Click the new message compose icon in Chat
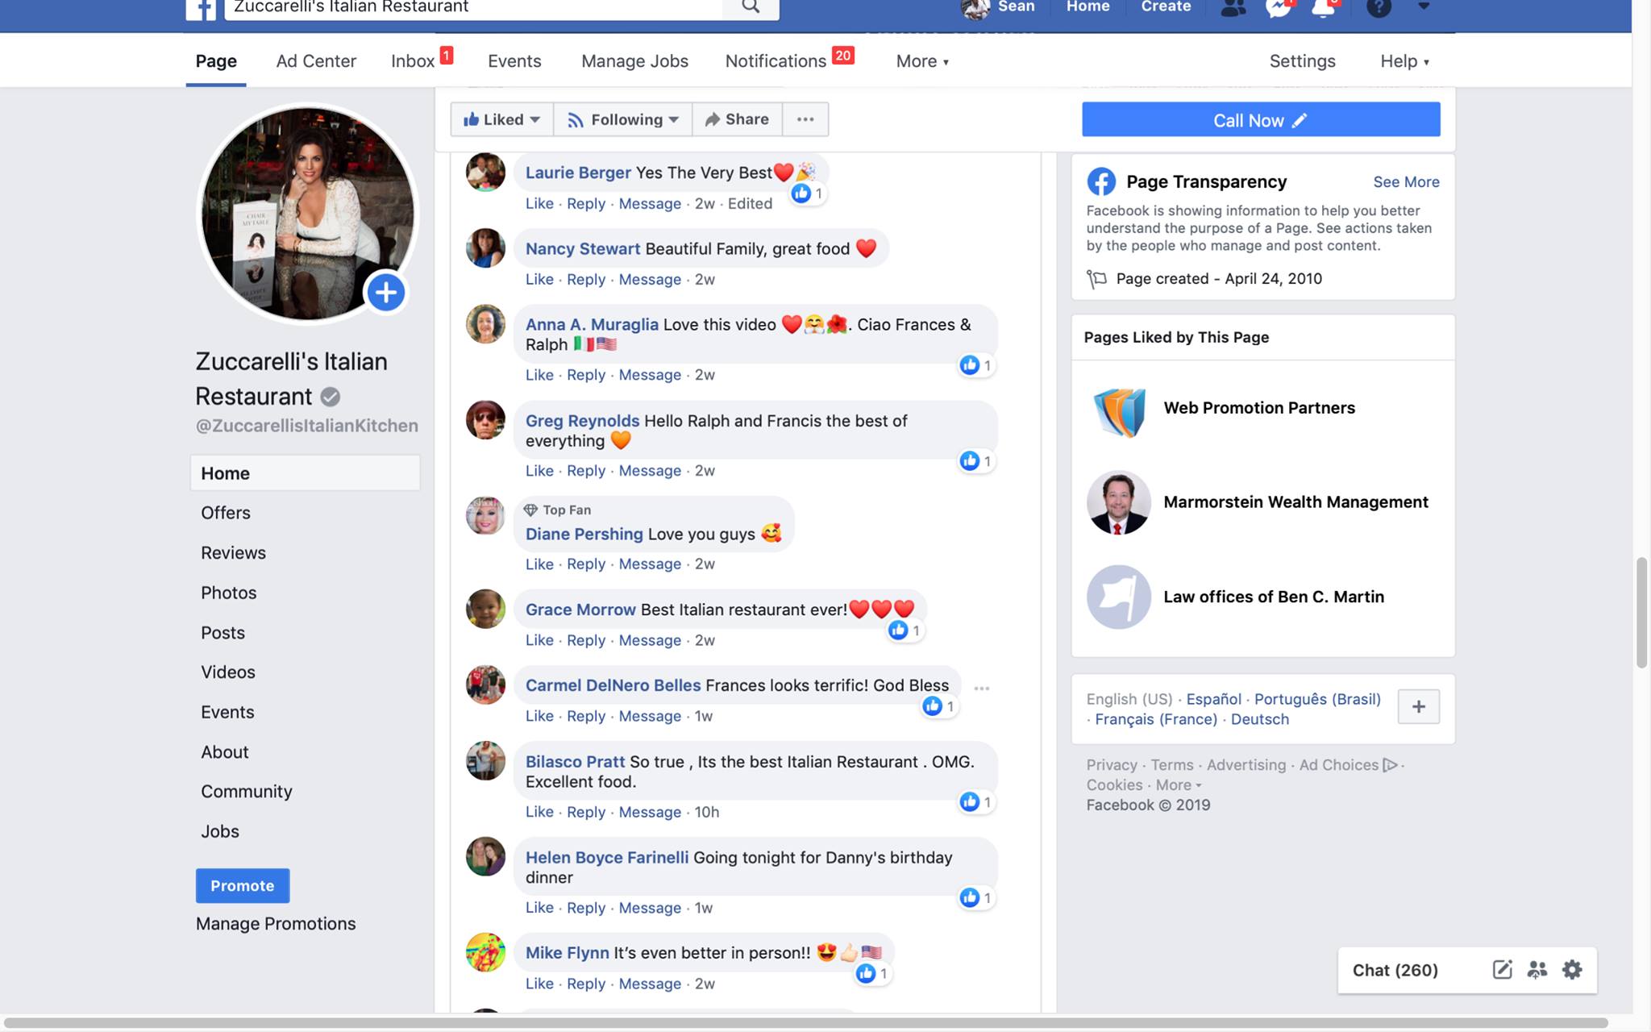This screenshot has height=1032, width=1651. [x=1502, y=969]
